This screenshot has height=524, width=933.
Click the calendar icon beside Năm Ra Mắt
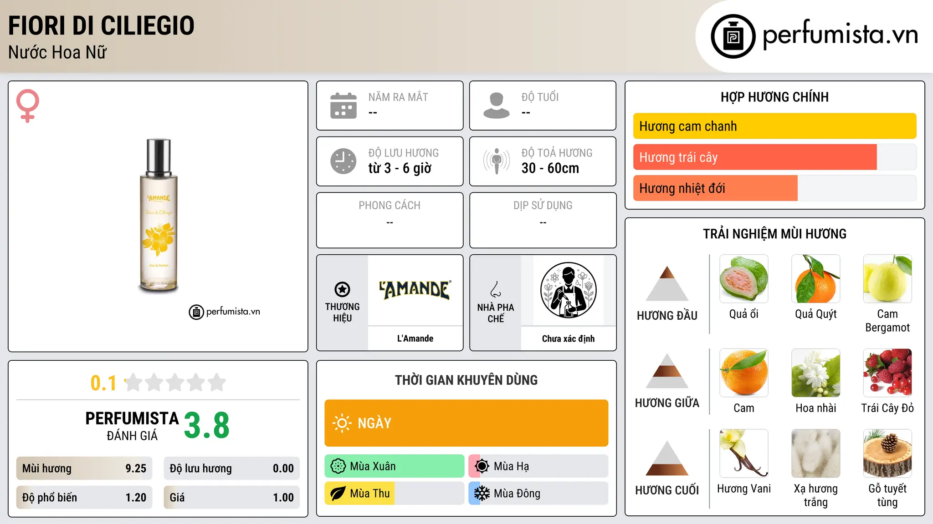point(343,106)
